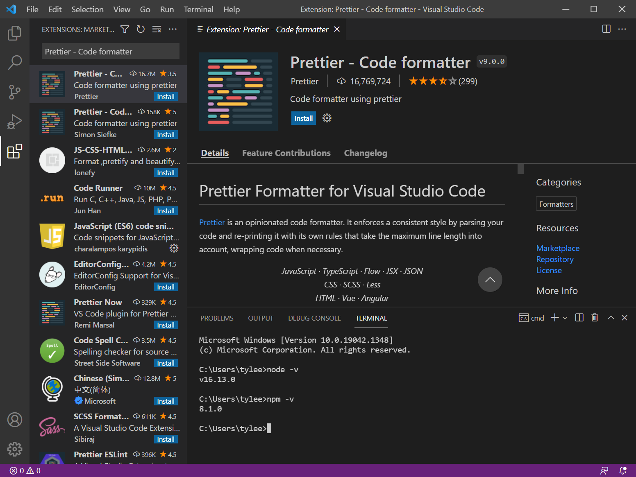
Task: Open the star rating (299) reviews
Action: coord(443,81)
